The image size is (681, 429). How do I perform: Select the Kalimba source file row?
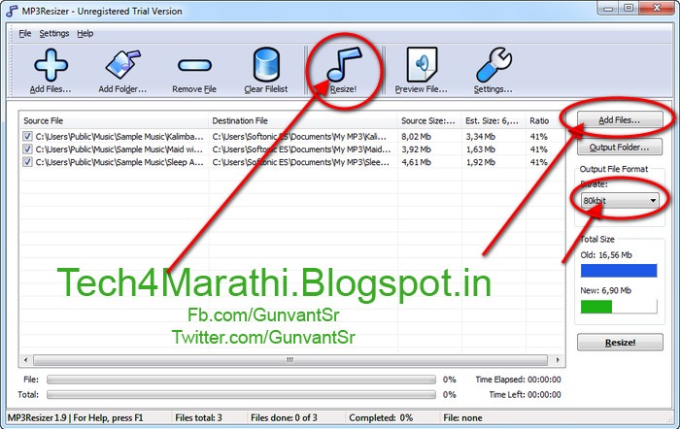pyautogui.click(x=119, y=137)
